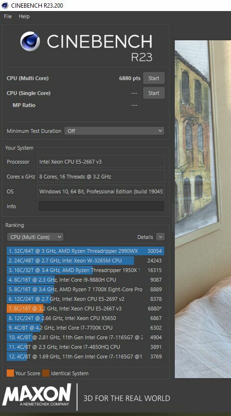This screenshot has height=416, width=231.
Task: Click the rendered room image preview
Action: click(203, 209)
